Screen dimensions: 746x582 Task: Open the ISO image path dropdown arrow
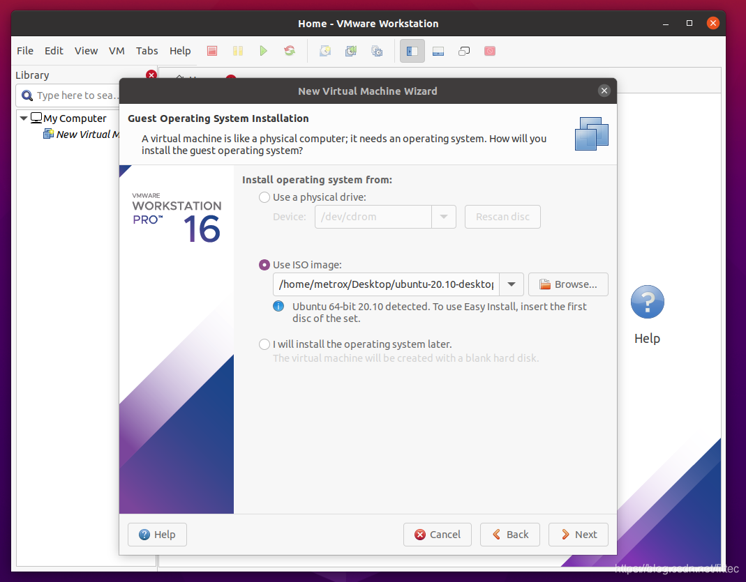tap(512, 284)
